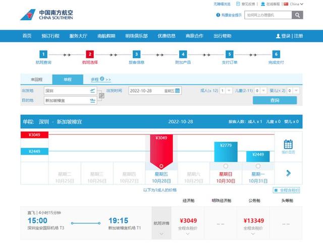Click the takeoff icon in the departure field

(92, 91)
